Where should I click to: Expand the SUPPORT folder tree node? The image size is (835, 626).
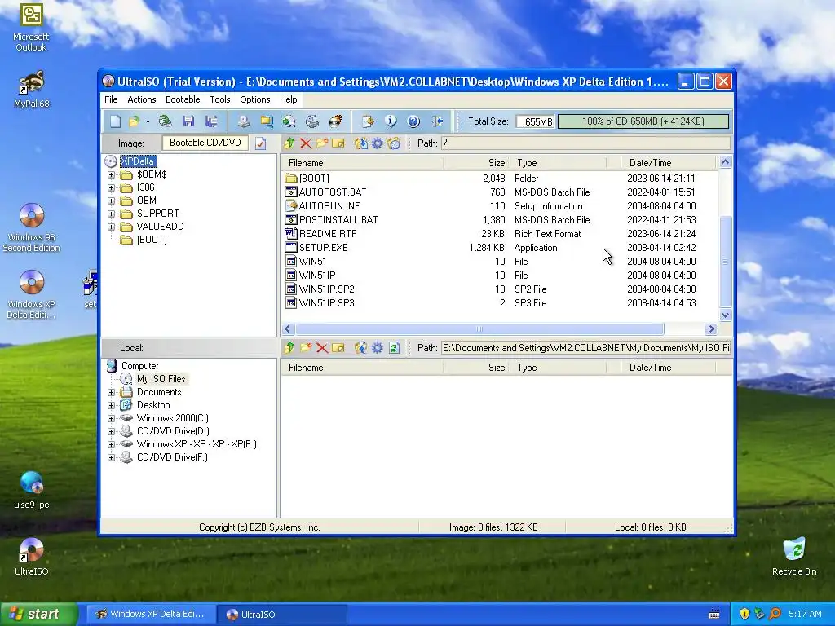click(111, 214)
